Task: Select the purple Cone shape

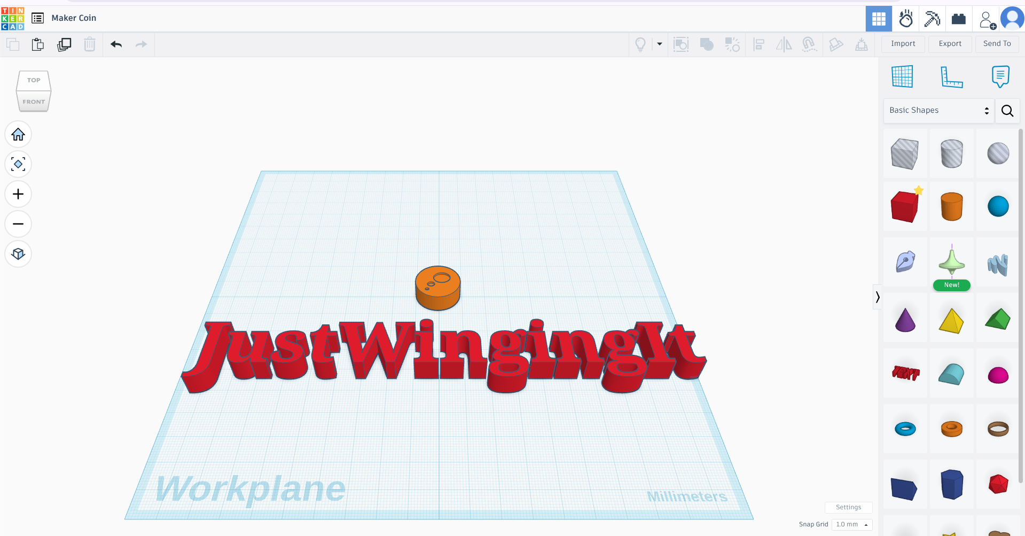Action: 905,320
